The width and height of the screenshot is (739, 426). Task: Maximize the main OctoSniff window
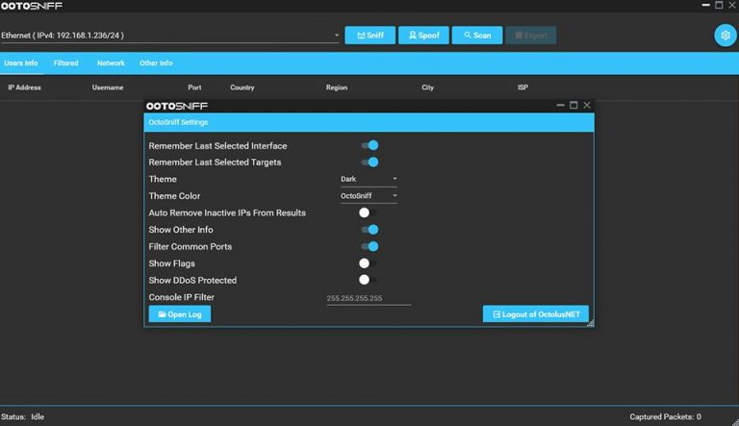[719, 5]
